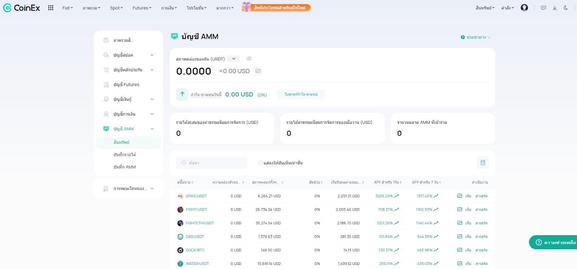Open the USDT currency dropdown
577x269 pixels.
click(x=234, y=59)
